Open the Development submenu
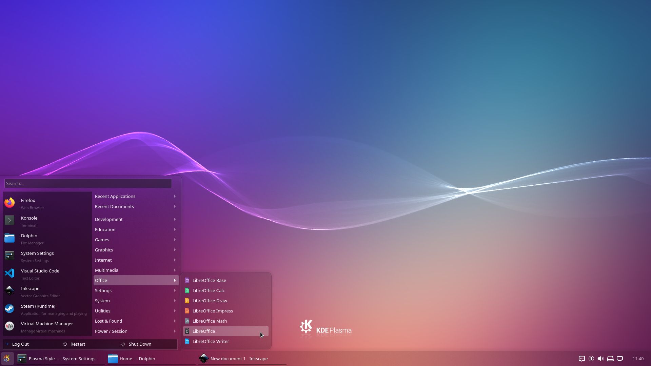This screenshot has width=651, height=366. point(108,219)
